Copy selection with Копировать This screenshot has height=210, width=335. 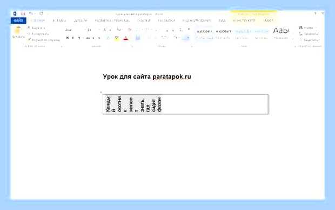[38, 34]
